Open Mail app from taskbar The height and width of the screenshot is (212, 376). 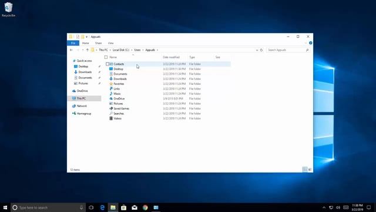pyautogui.click(x=135, y=207)
